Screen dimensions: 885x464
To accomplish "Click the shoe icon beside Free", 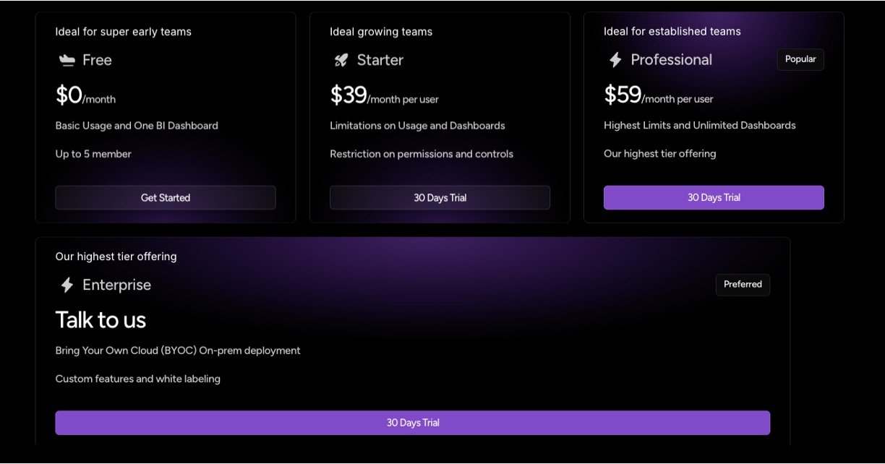I will click(67, 61).
